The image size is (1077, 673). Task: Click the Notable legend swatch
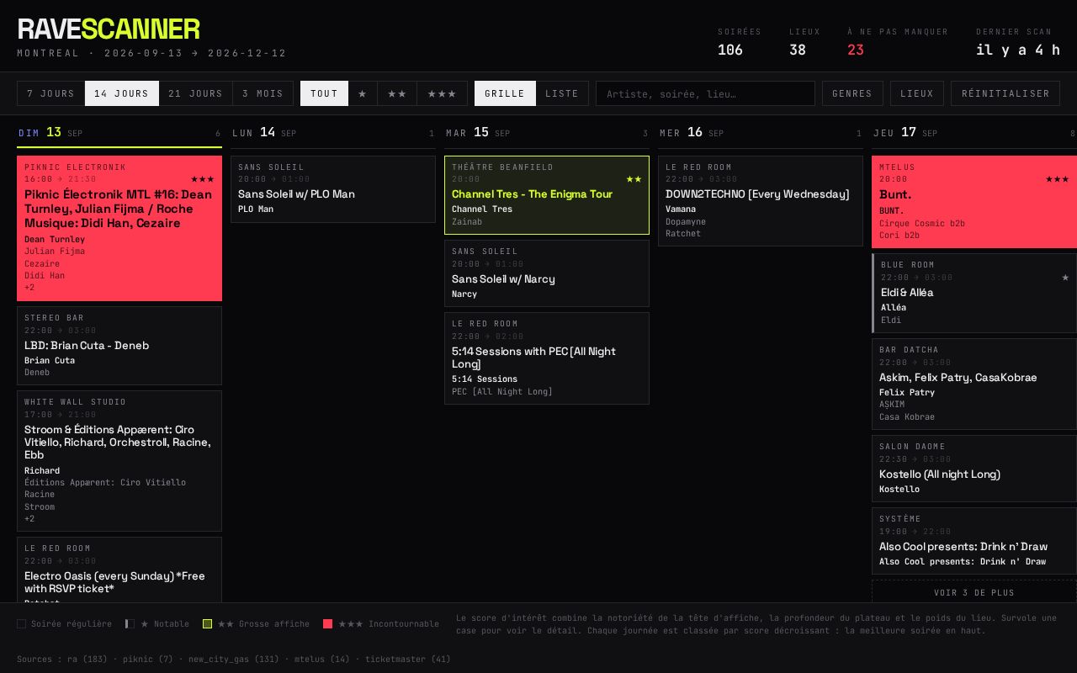(130, 624)
